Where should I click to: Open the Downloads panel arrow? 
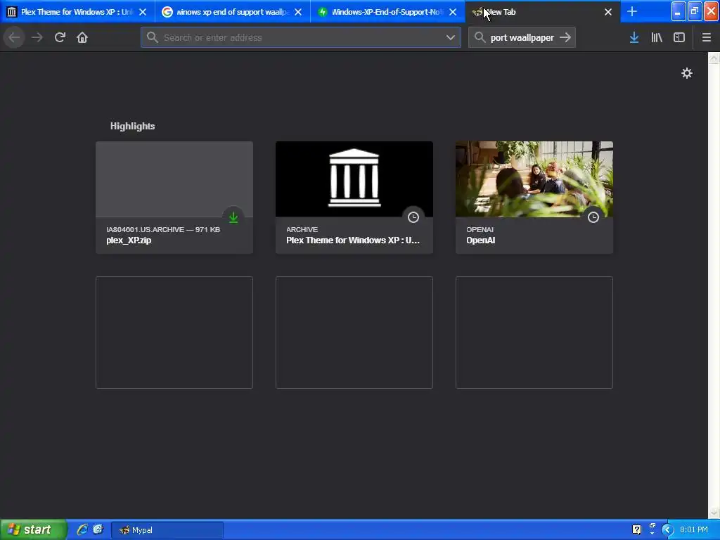(634, 37)
